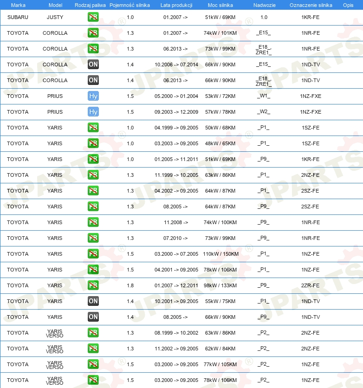Click petrol icon for Yaris Verso 62kW / 84KM
Image resolution: width=363 pixels, height=388 pixels.
pos(93,349)
